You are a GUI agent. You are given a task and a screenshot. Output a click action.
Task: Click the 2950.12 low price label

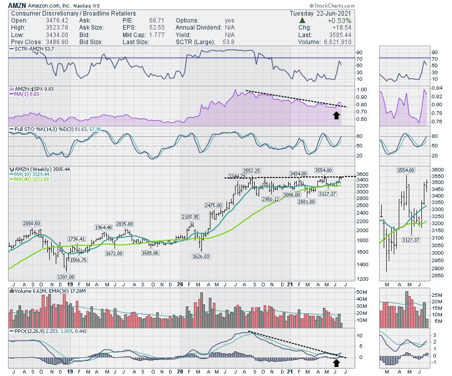tap(270, 199)
